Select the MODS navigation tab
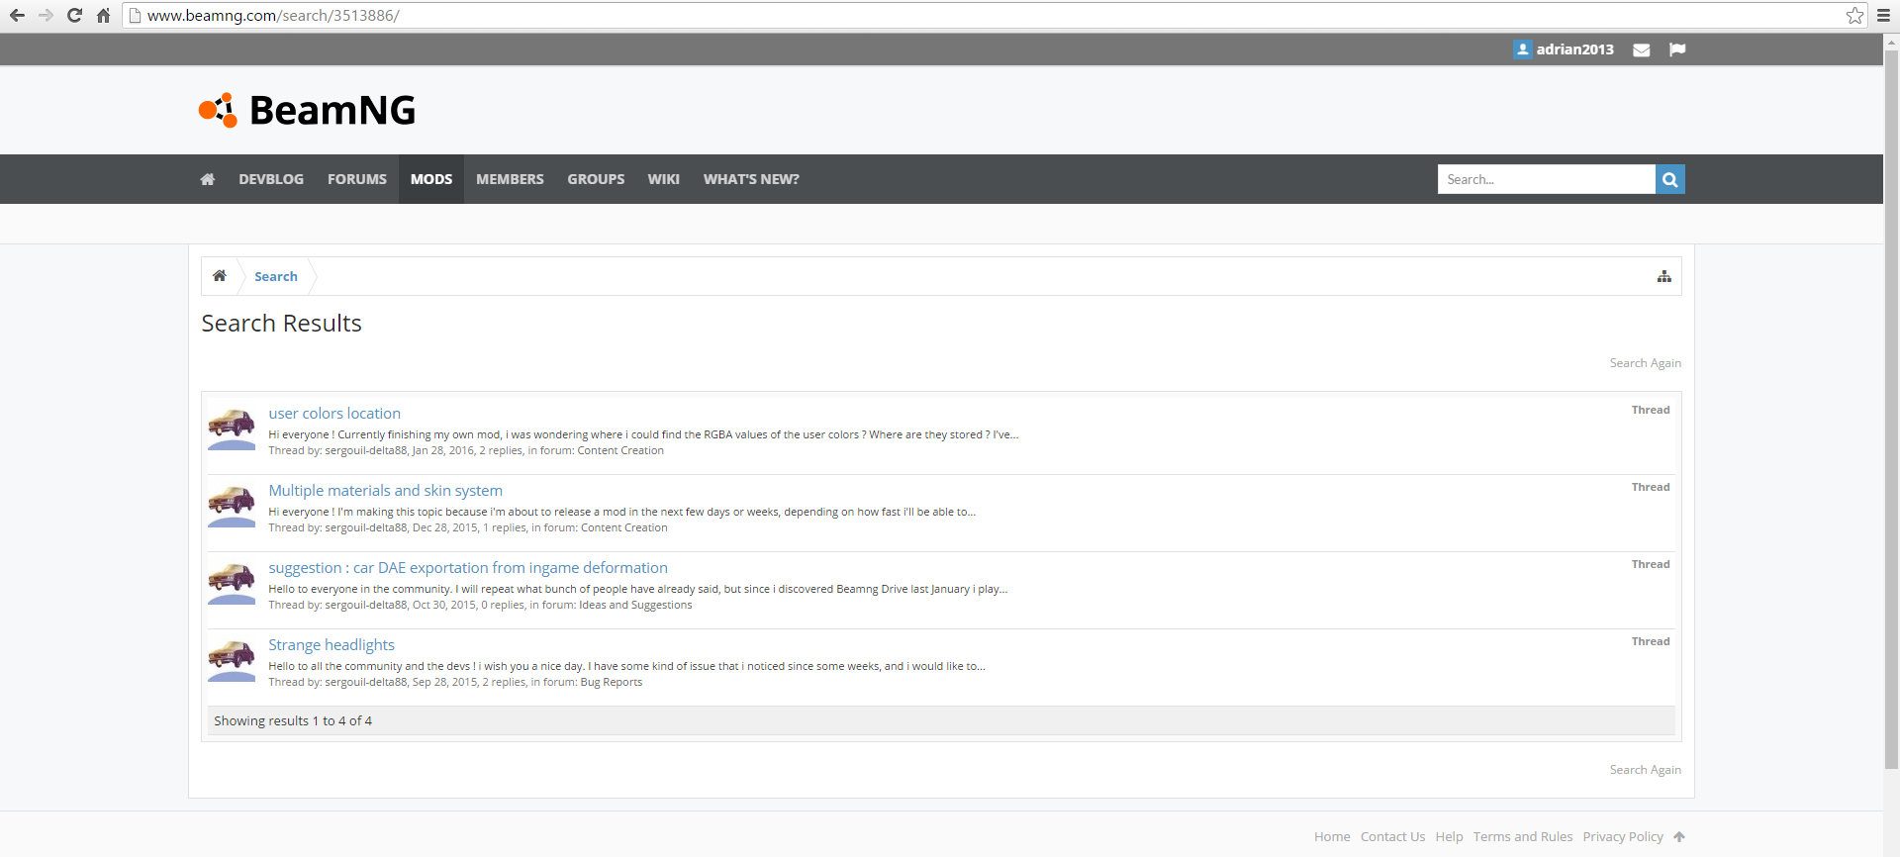1900x857 pixels. coord(431,179)
